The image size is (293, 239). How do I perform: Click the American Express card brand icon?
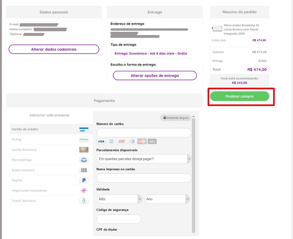111,141
